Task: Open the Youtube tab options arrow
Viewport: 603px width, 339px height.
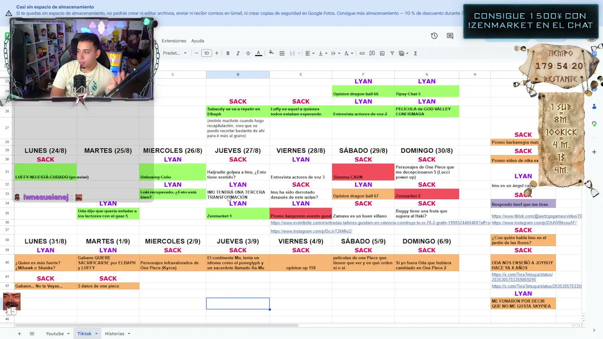Action: (68, 334)
